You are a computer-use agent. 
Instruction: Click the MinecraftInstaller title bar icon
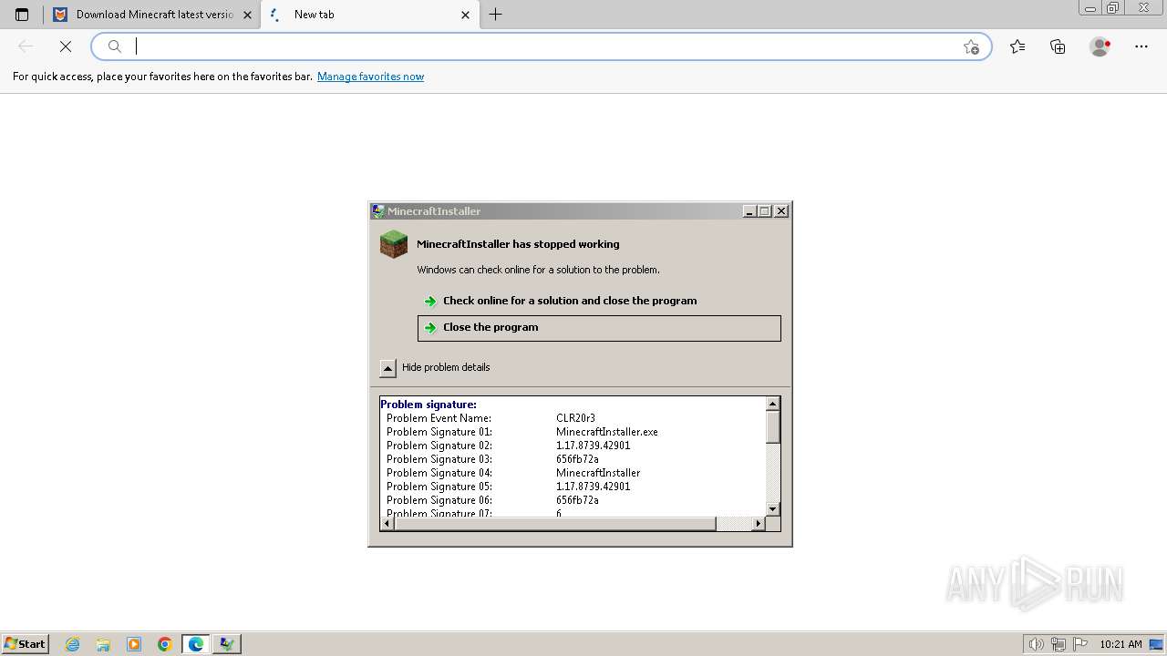click(x=378, y=211)
